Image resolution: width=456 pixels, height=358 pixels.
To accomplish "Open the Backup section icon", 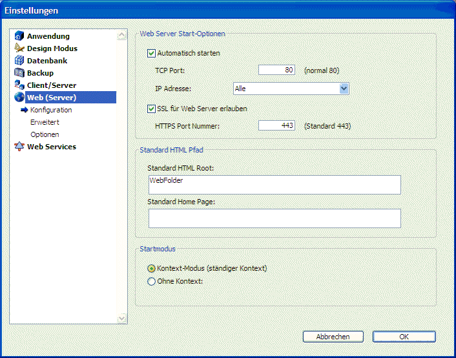I will [19, 73].
